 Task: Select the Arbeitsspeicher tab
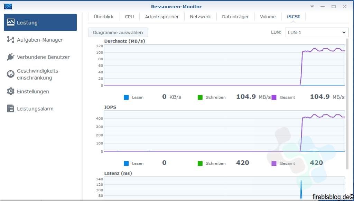(x=162, y=17)
